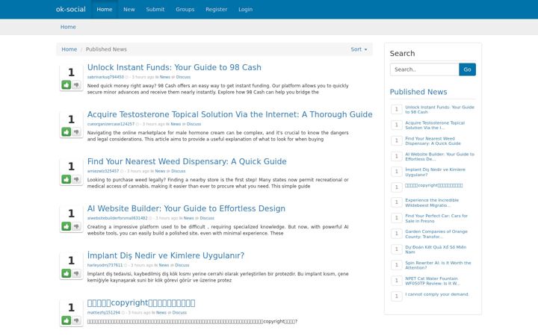
Task: Open sidebar link 'Experience the Incredible Wildebeest Migratio...'
Action: point(432,202)
